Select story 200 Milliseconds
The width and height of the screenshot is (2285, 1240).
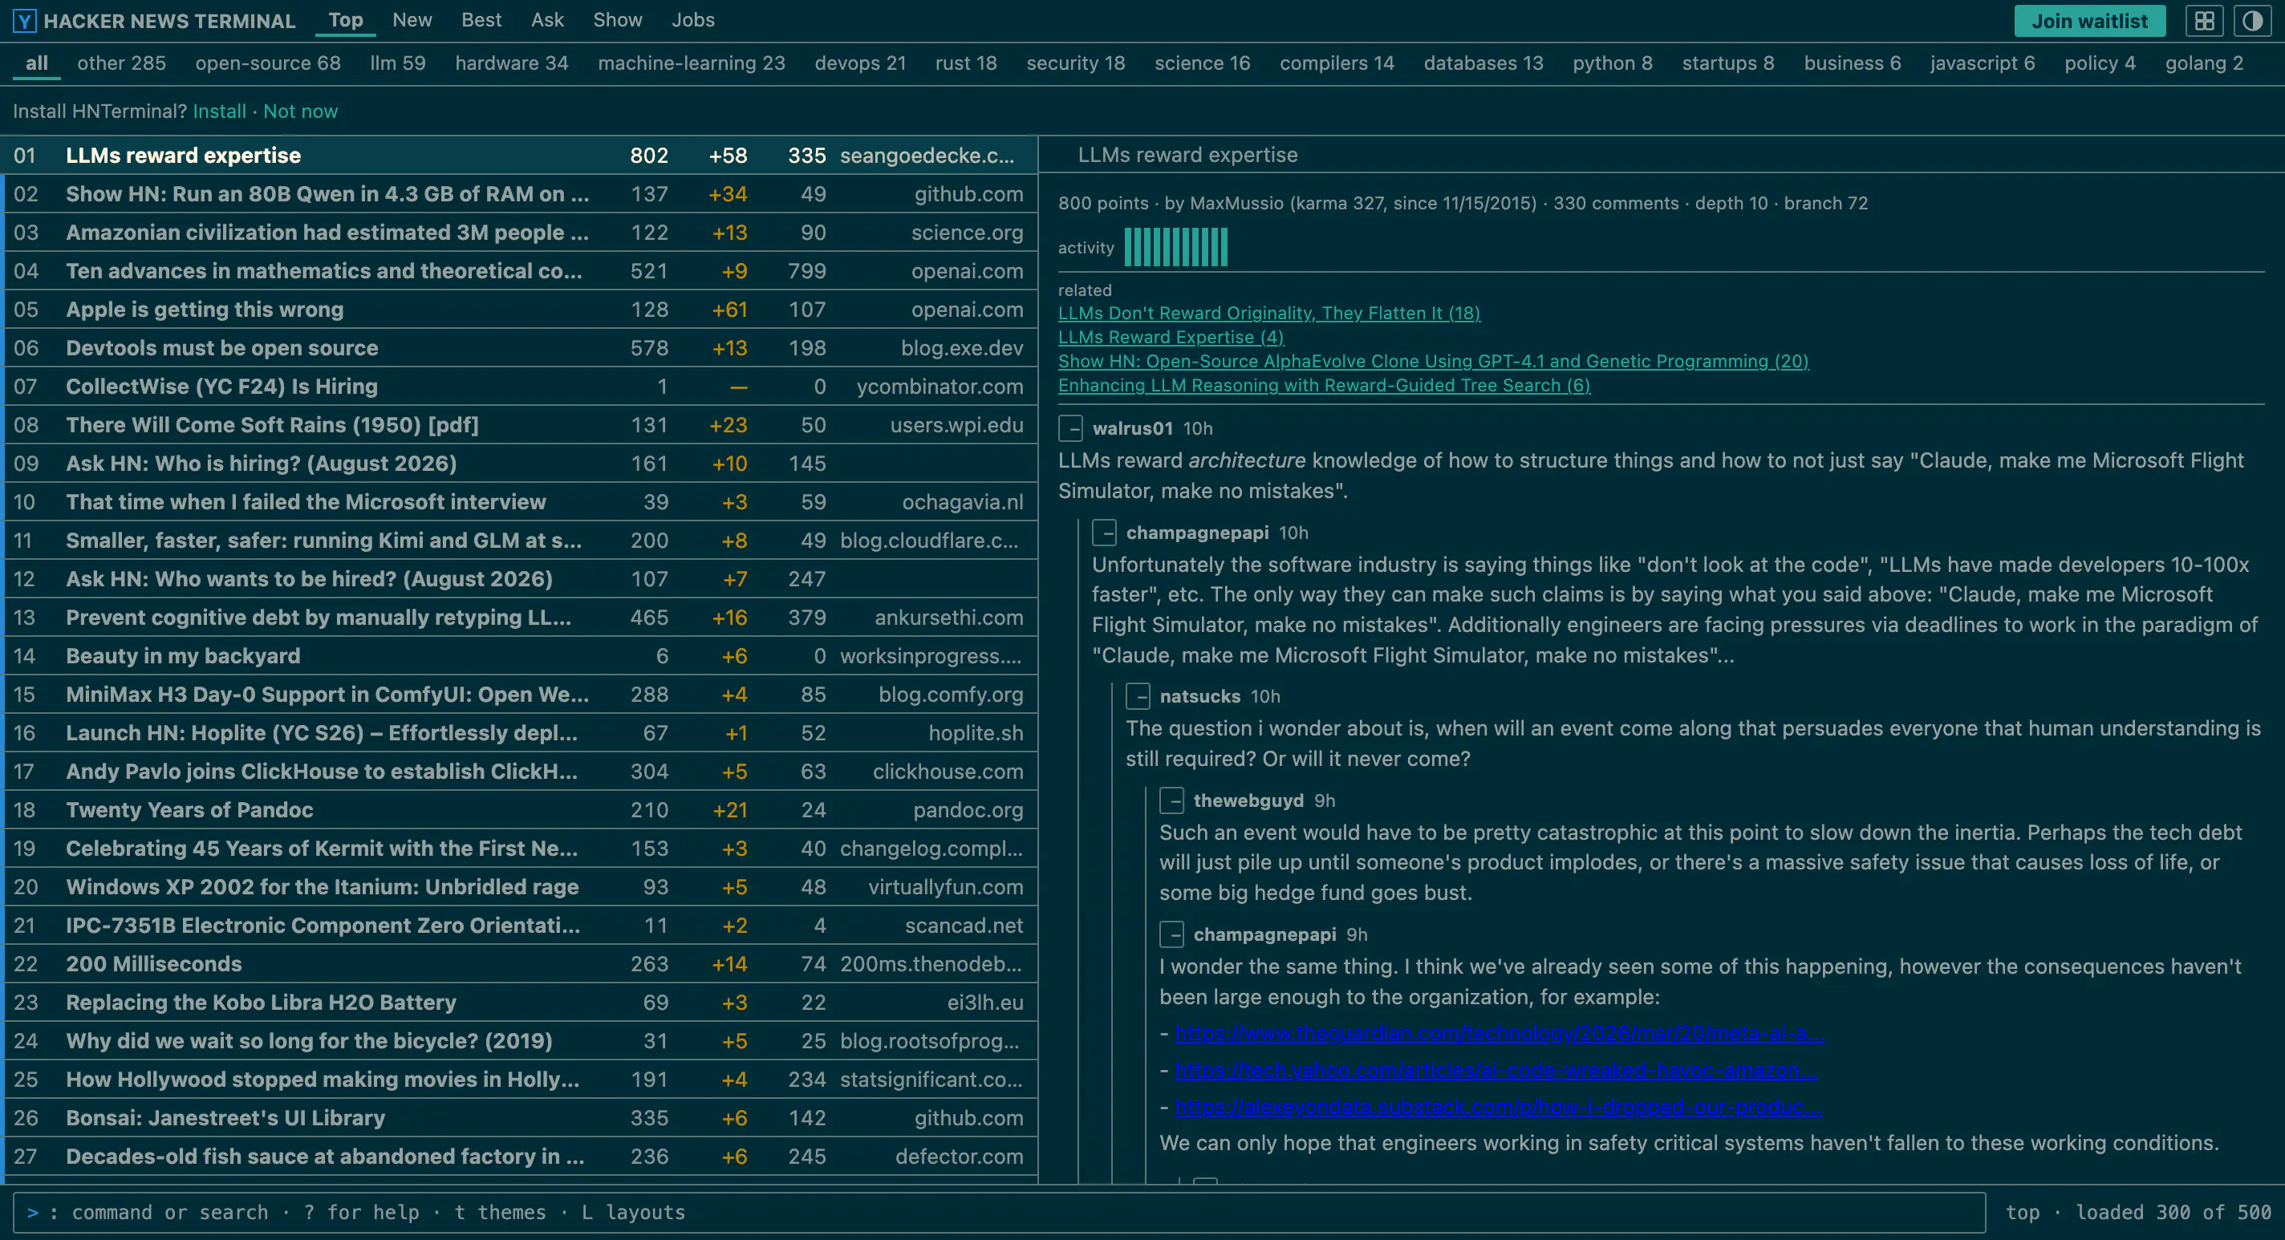point(519,964)
